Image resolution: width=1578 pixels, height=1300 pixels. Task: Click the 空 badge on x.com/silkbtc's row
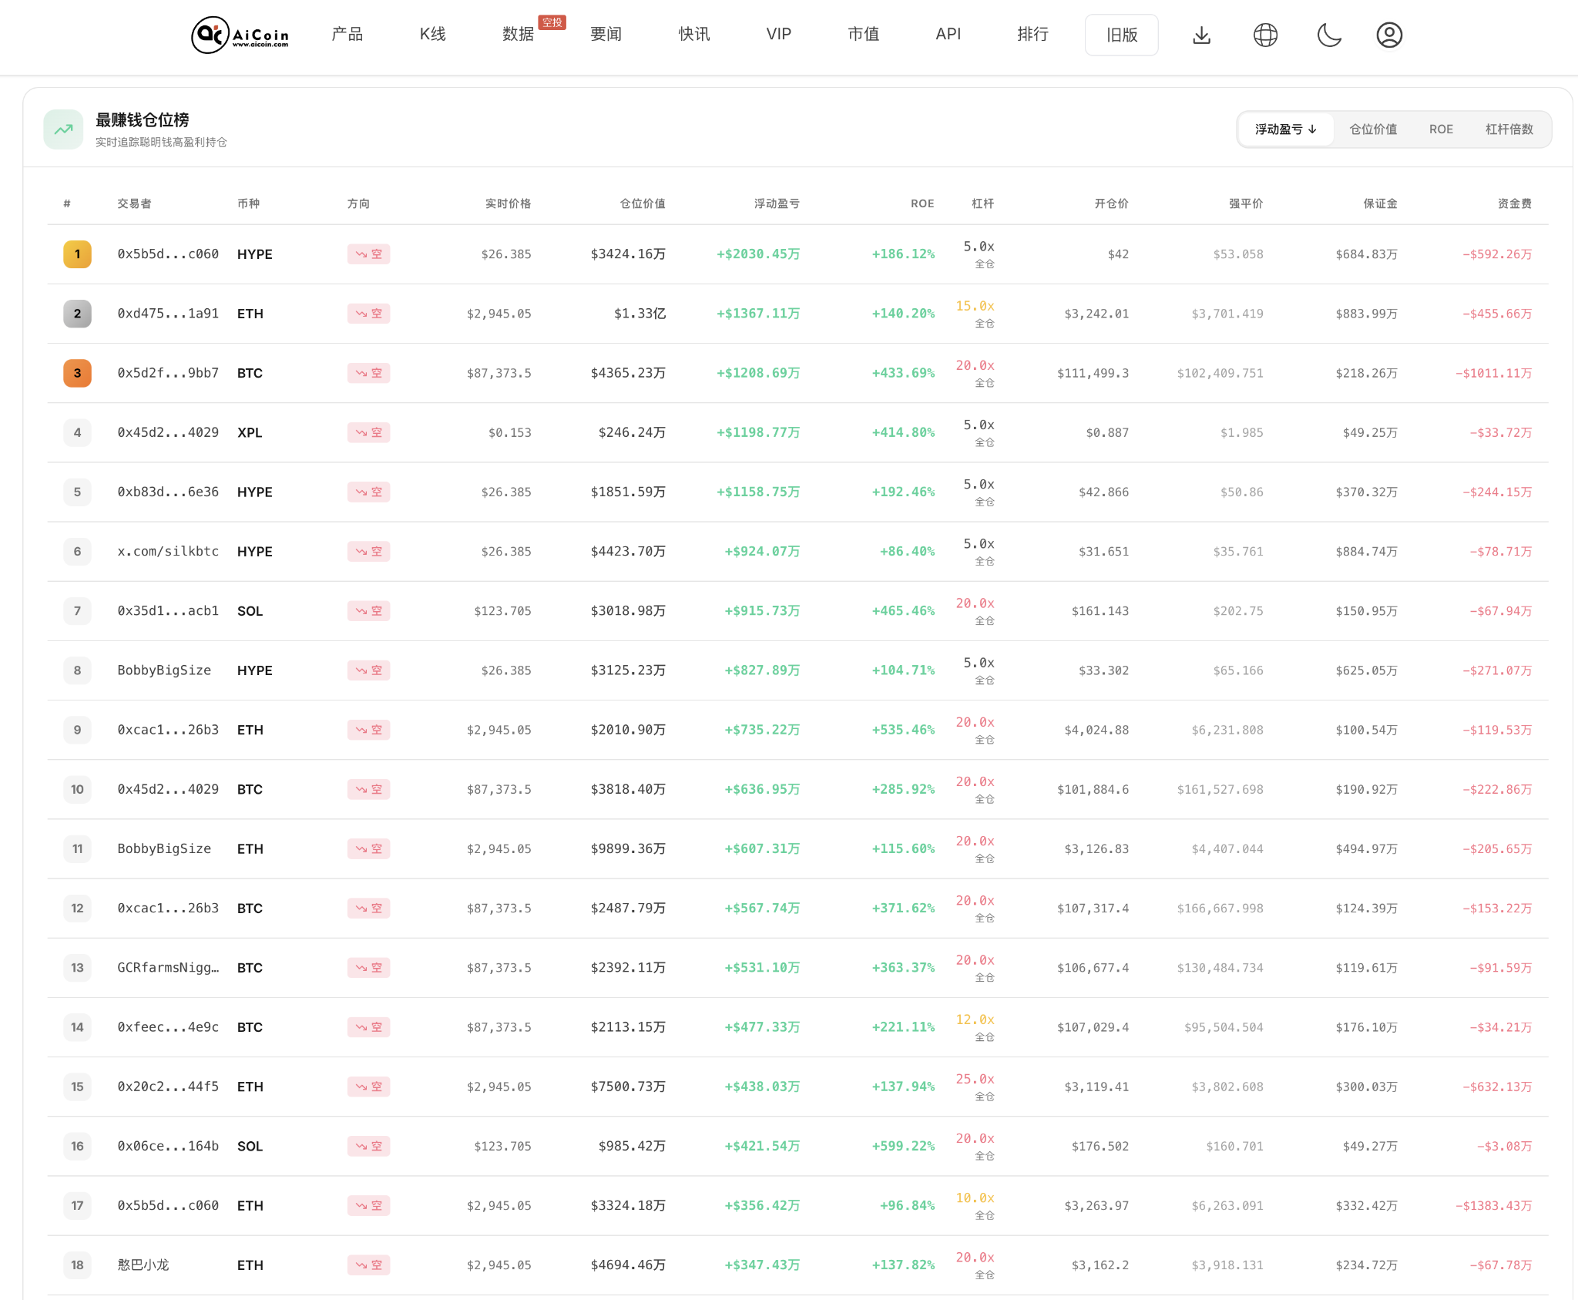(x=368, y=551)
